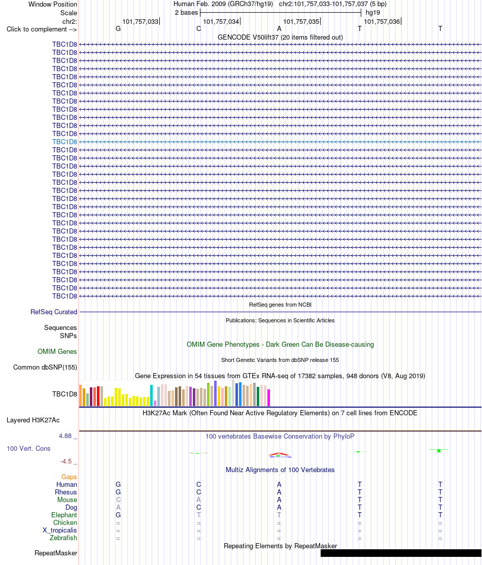482x565 pixels.
Task: Open Multiz Alignments of 100 Vertebrates title
Action: [x=280, y=470]
